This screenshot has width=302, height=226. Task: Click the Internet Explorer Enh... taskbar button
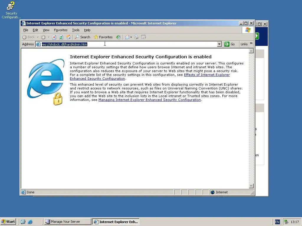(x=116, y=222)
